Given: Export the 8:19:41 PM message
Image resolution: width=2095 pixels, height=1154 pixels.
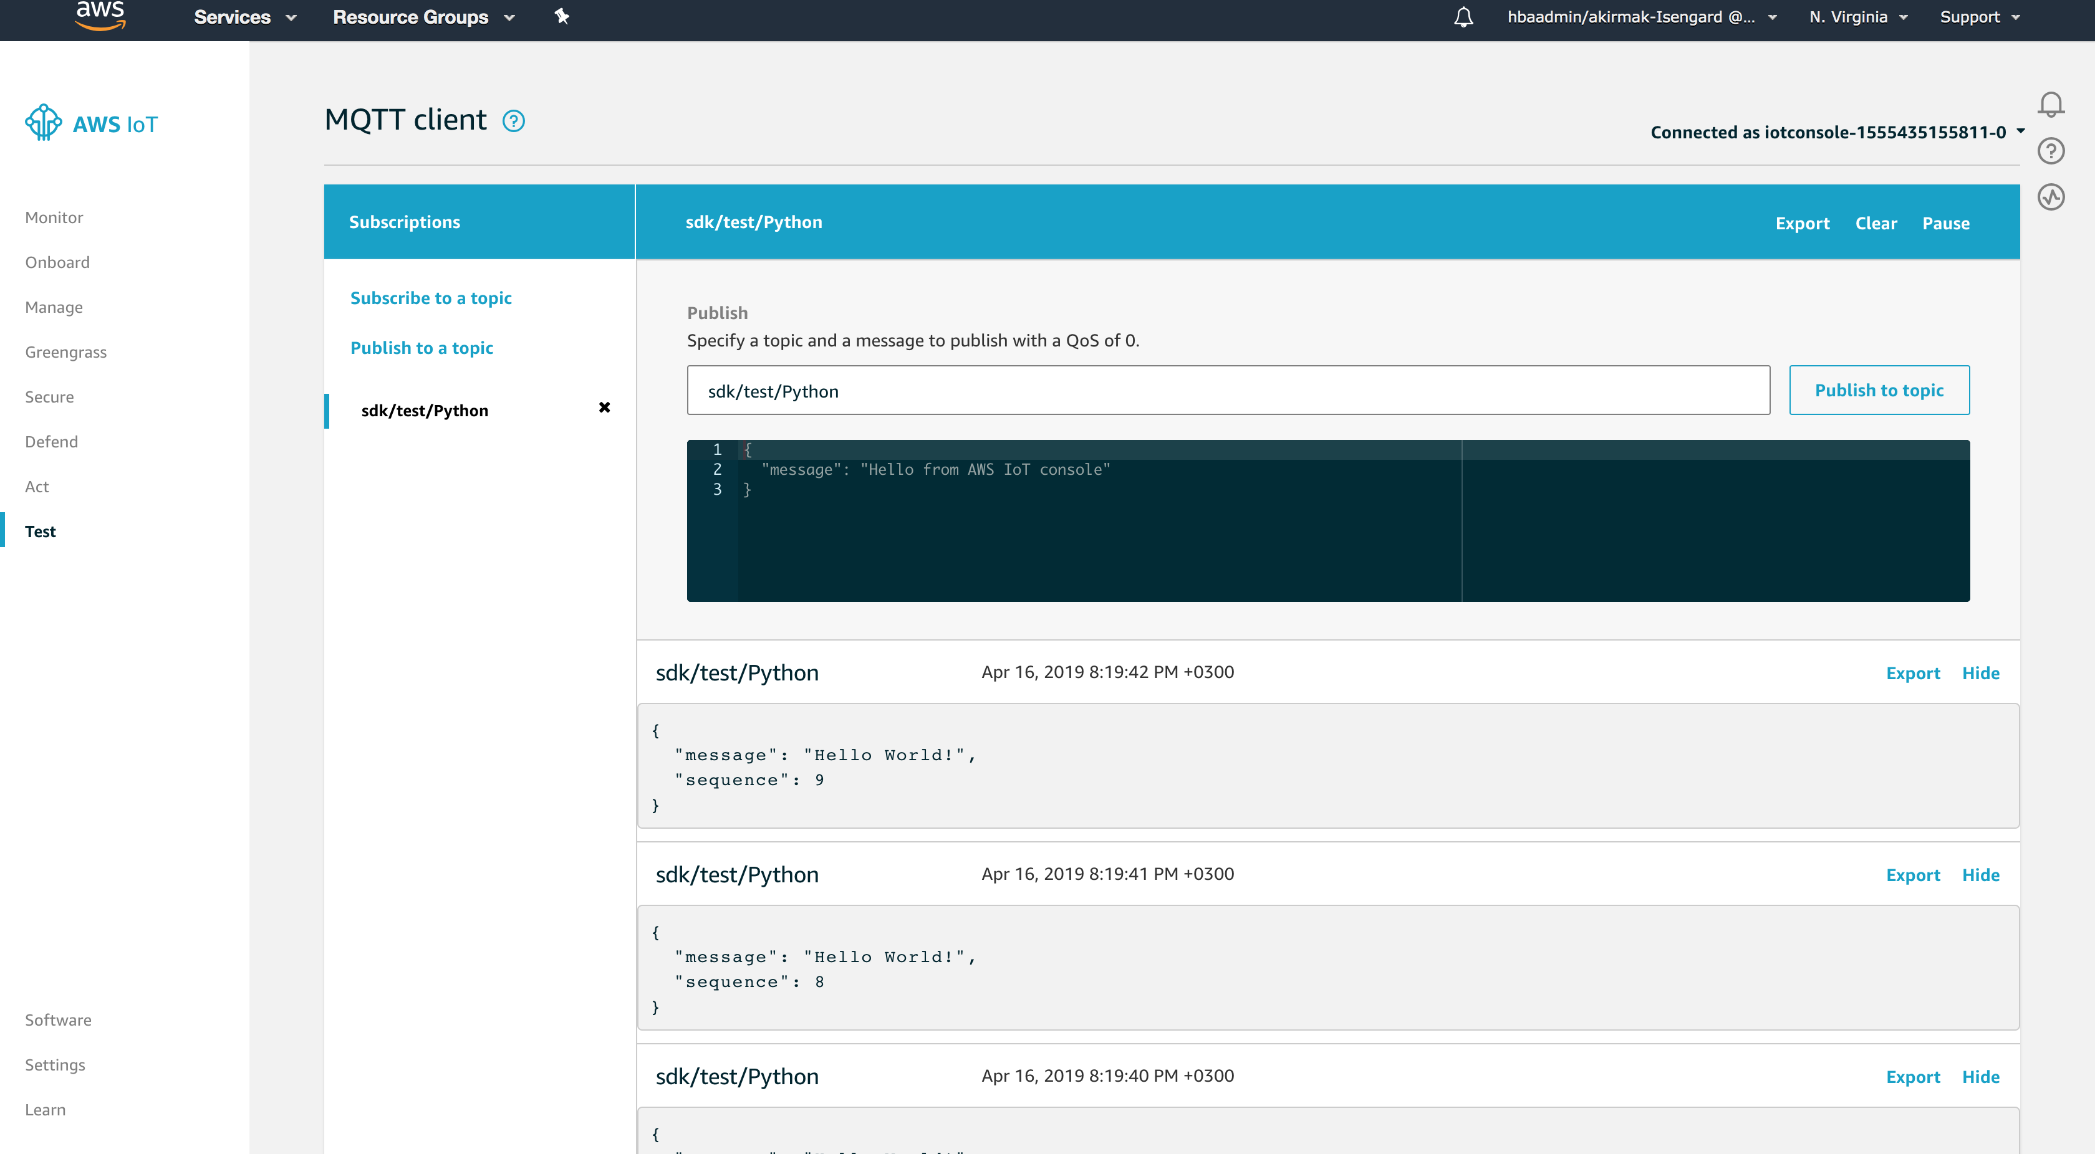Looking at the screenshot, I should point(1913,874).
